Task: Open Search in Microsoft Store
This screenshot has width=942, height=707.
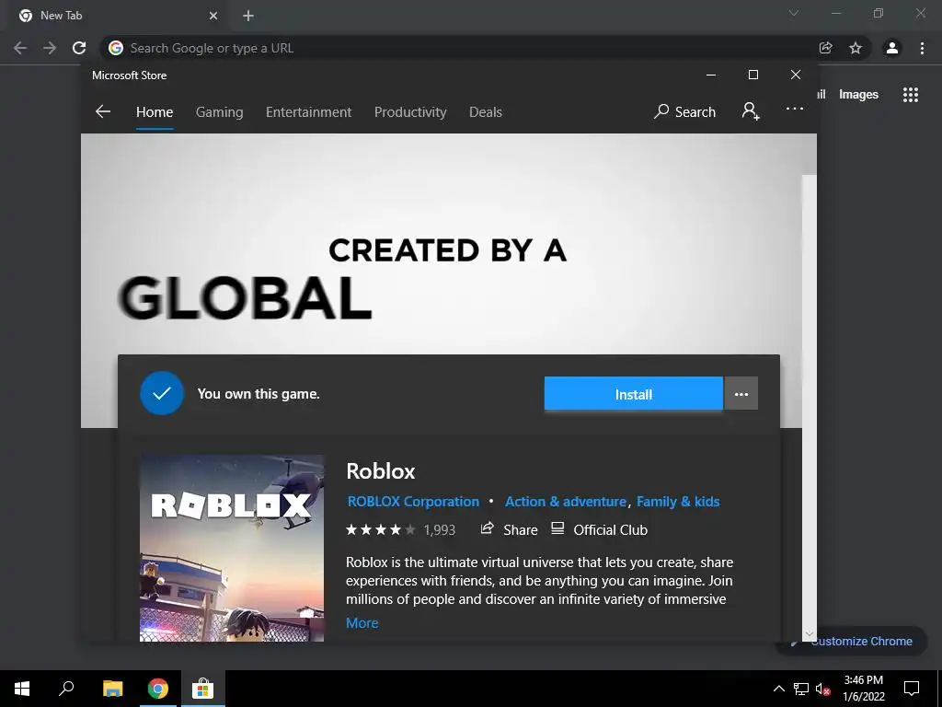Action: point(684,111)
